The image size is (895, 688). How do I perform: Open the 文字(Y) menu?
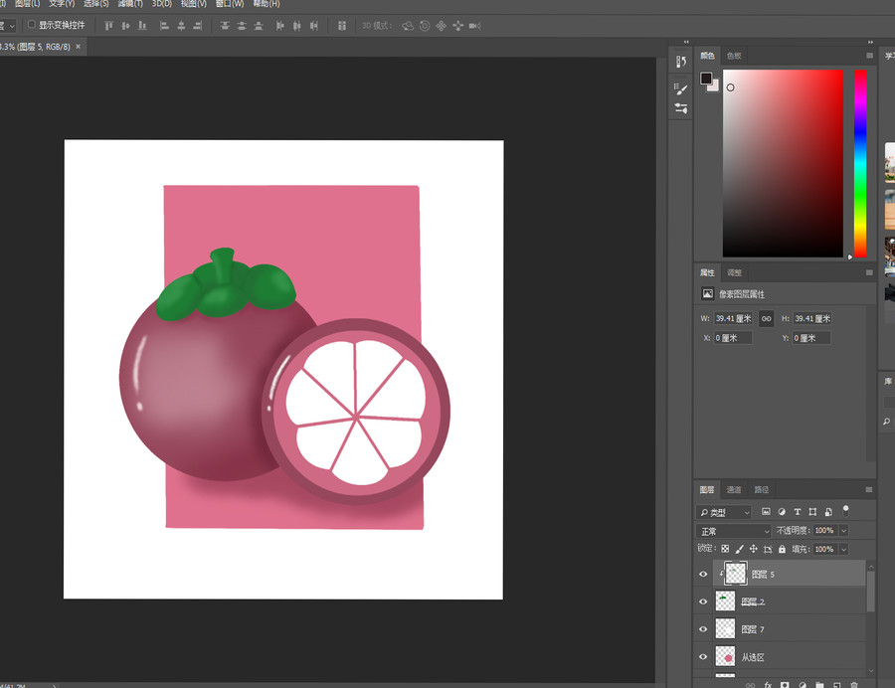pos(62,3)
